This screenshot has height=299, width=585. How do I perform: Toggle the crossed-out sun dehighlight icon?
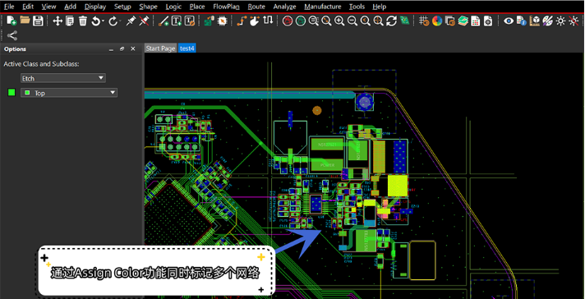coord(573,21)
